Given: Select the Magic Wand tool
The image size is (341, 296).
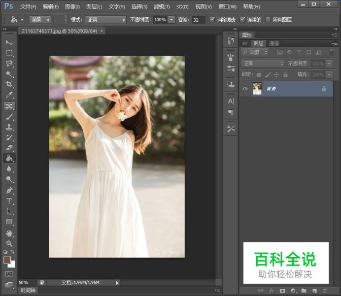Looking at the screenshot, I should pyautogui.click(x=9, y=74).
